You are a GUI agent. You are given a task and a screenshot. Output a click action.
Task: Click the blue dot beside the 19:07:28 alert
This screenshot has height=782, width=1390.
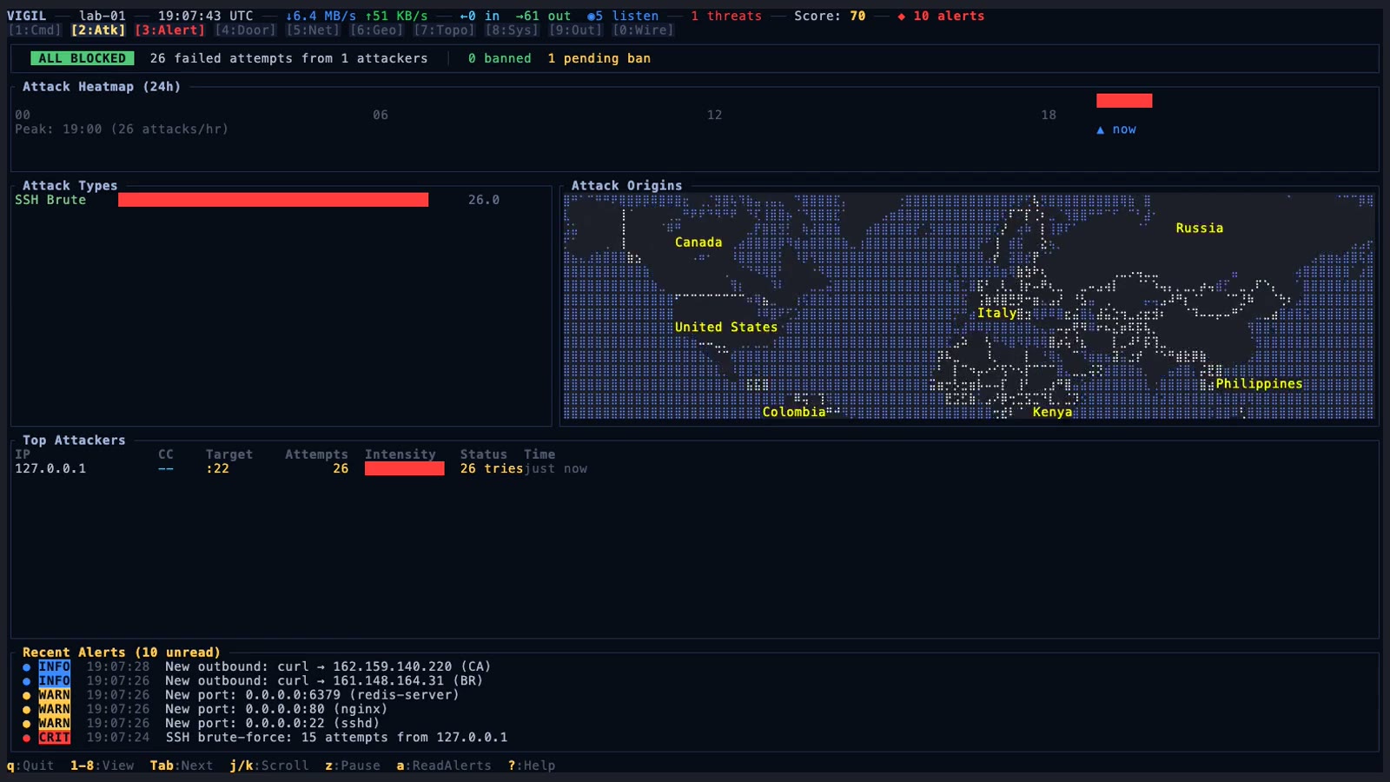tap(26, 667)
